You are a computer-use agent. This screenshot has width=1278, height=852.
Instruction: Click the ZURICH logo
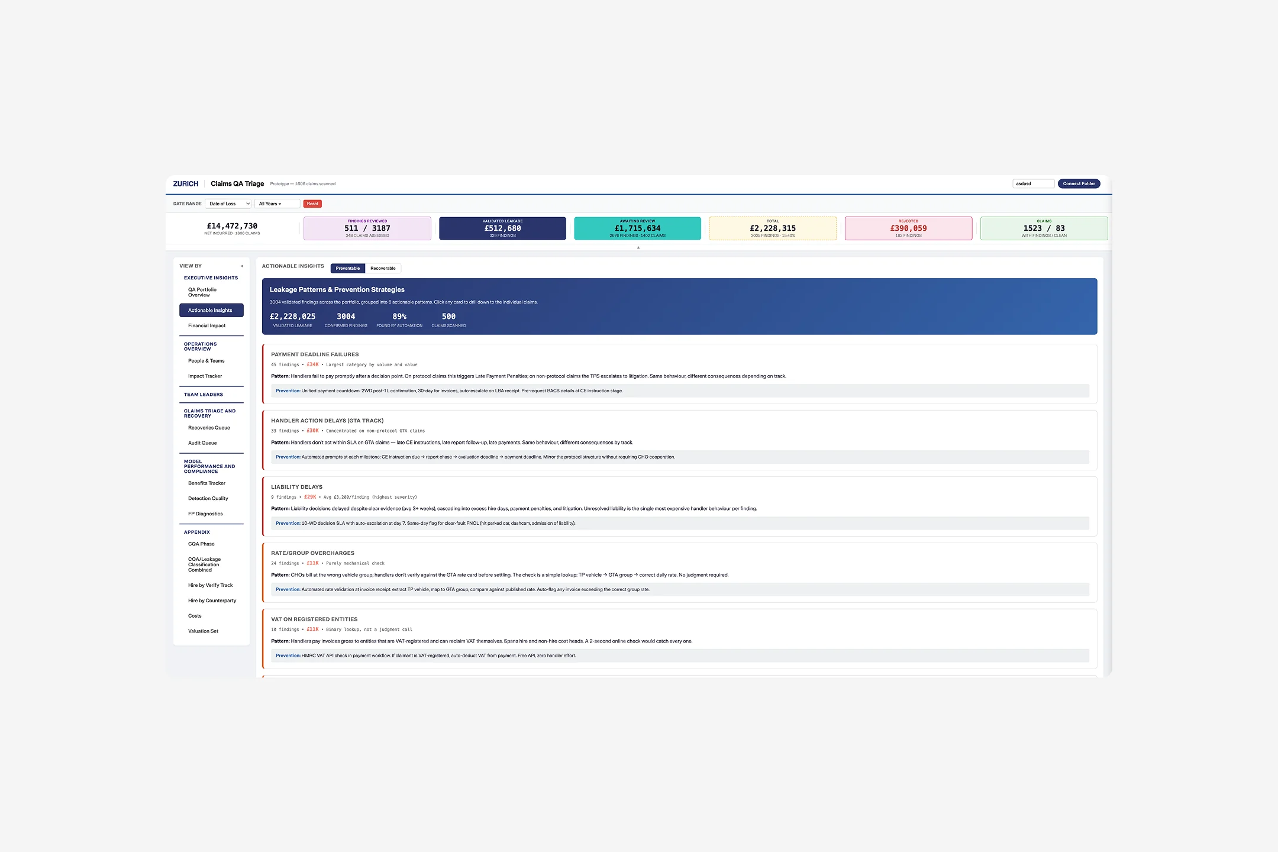tap(185, 183)
